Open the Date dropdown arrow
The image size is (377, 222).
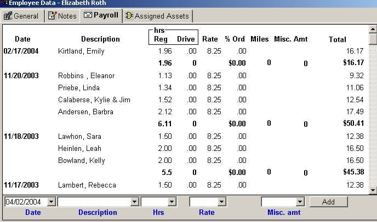tap(51, 202)
